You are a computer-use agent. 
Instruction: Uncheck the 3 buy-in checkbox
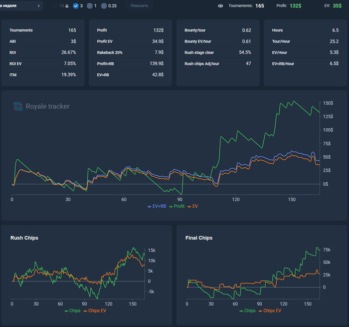point(76,6)
